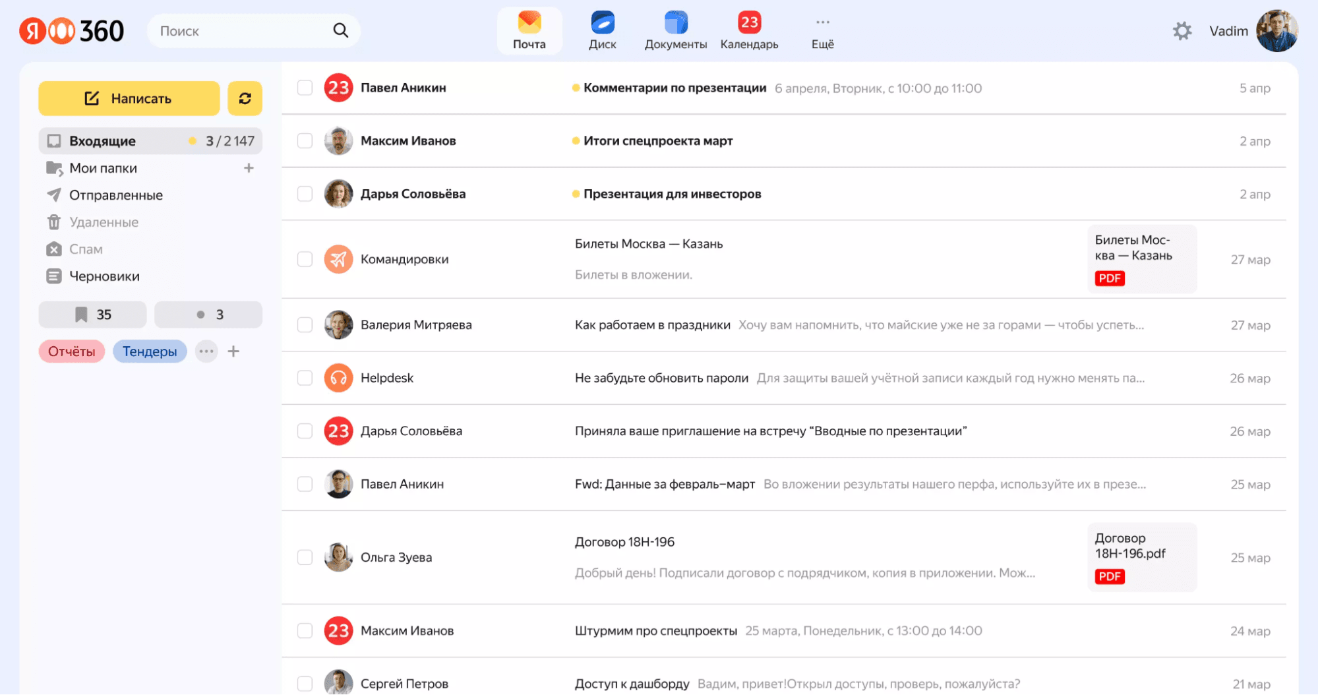Expand the Ещё services menu
Image resolution: width=1318 pixels, height=695 pixels.
click(x=822, y=30)
